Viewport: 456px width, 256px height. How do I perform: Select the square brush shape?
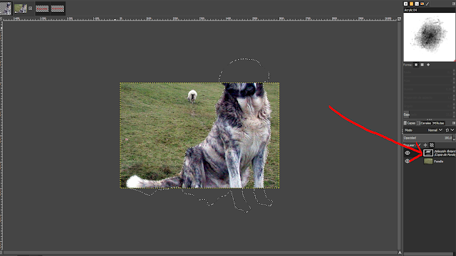[422, 65]
